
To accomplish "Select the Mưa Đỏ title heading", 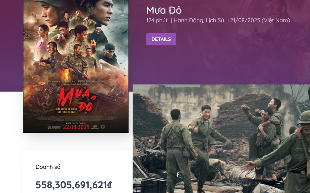I will tap(164, 10).
